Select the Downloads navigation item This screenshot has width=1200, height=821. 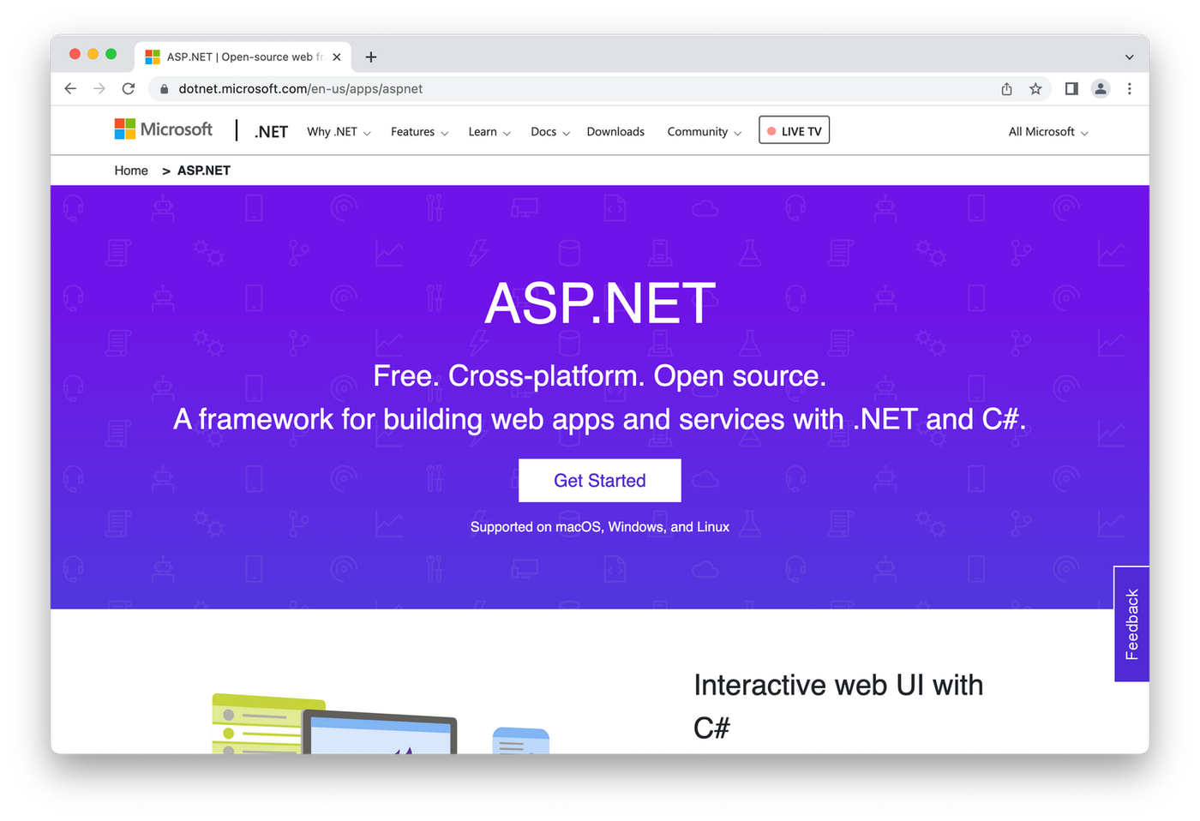pos(615,131)
